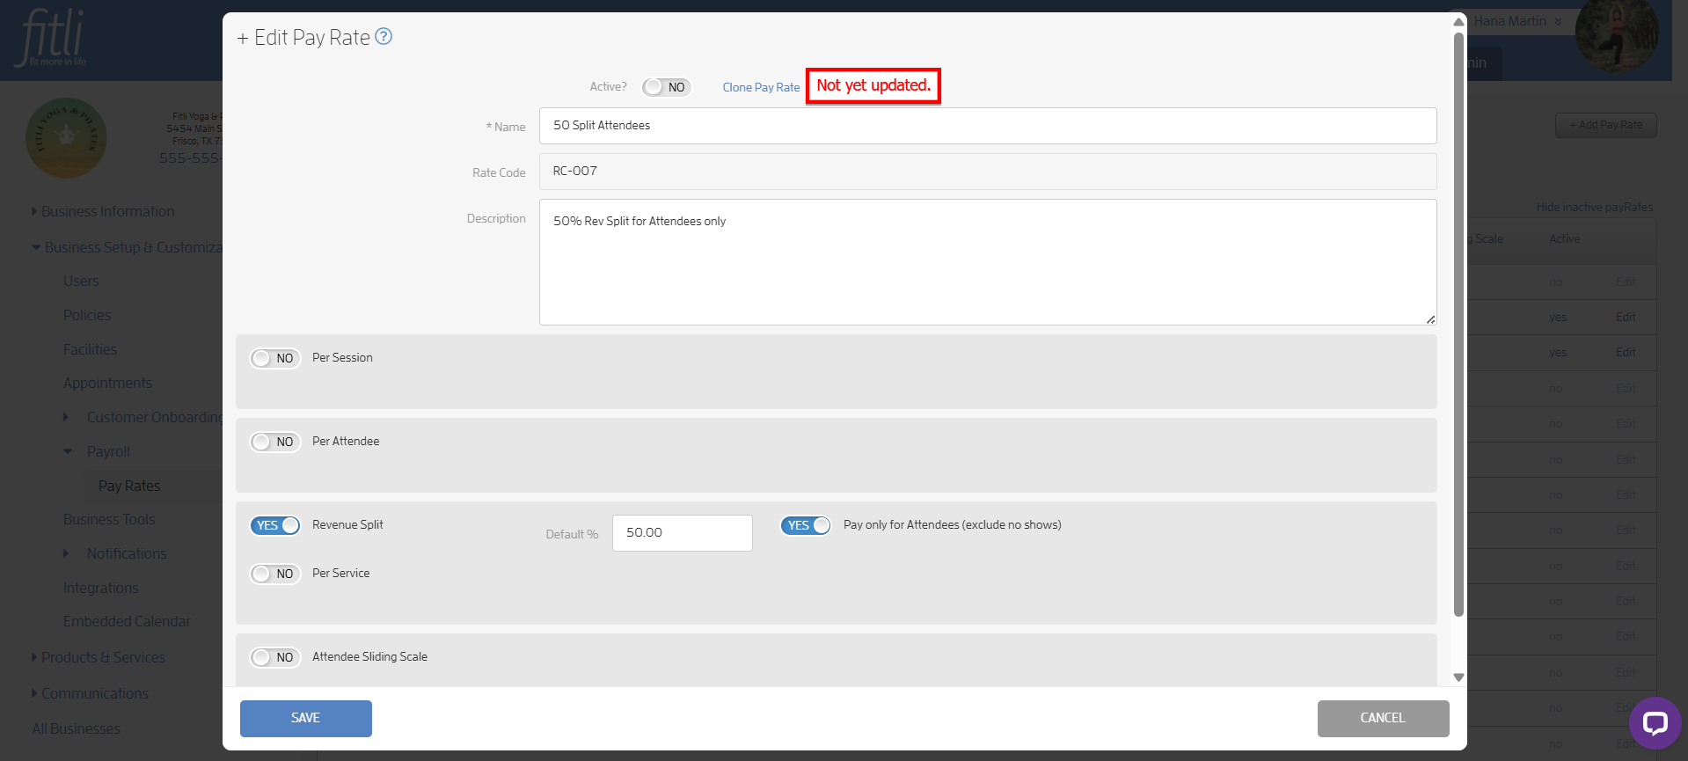Expand Customer Onboarding in the sidebar
1688x761 pixels.
pyautogui.click(x=145, y=418)
